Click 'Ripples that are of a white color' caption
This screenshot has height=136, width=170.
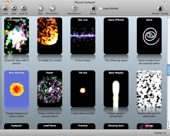point(149,115)
